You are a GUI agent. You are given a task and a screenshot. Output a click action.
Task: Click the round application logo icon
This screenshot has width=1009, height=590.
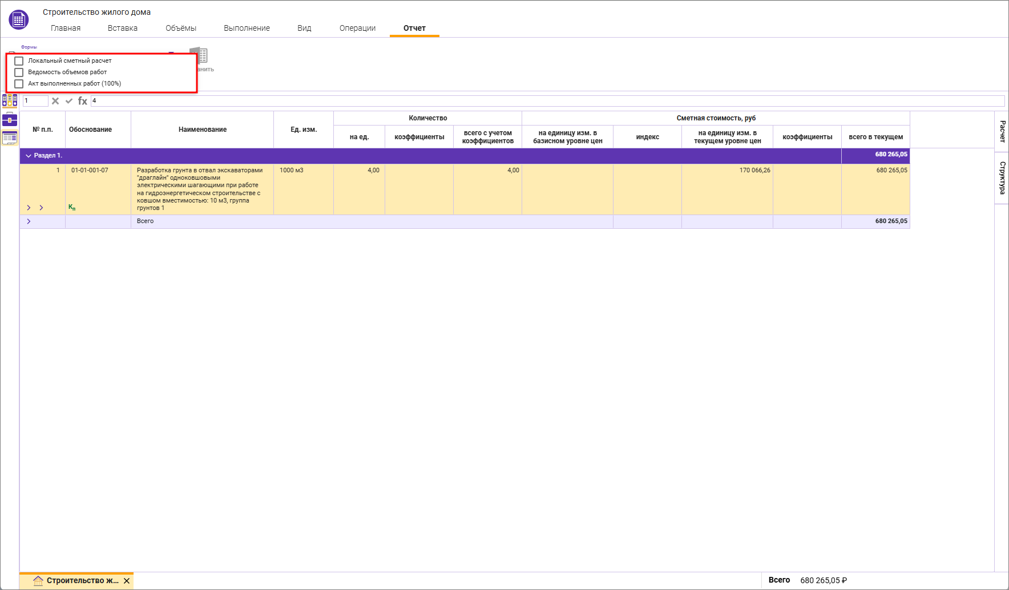[x=19, y=20]
